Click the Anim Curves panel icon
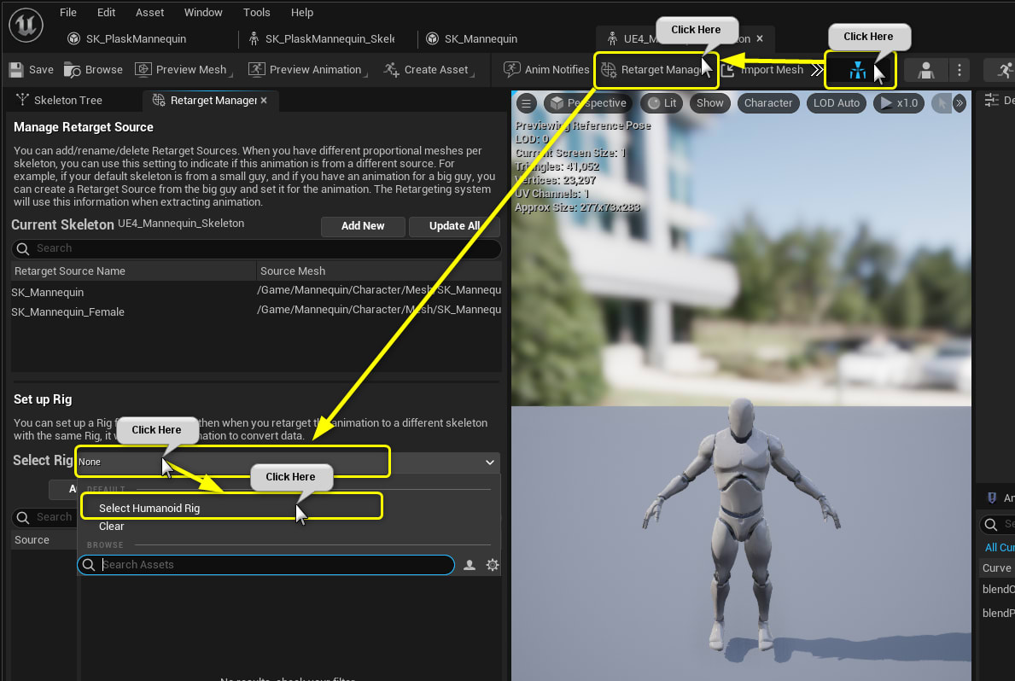The height and width of the screenshot is (681, 1015). [x=992, y=498]
